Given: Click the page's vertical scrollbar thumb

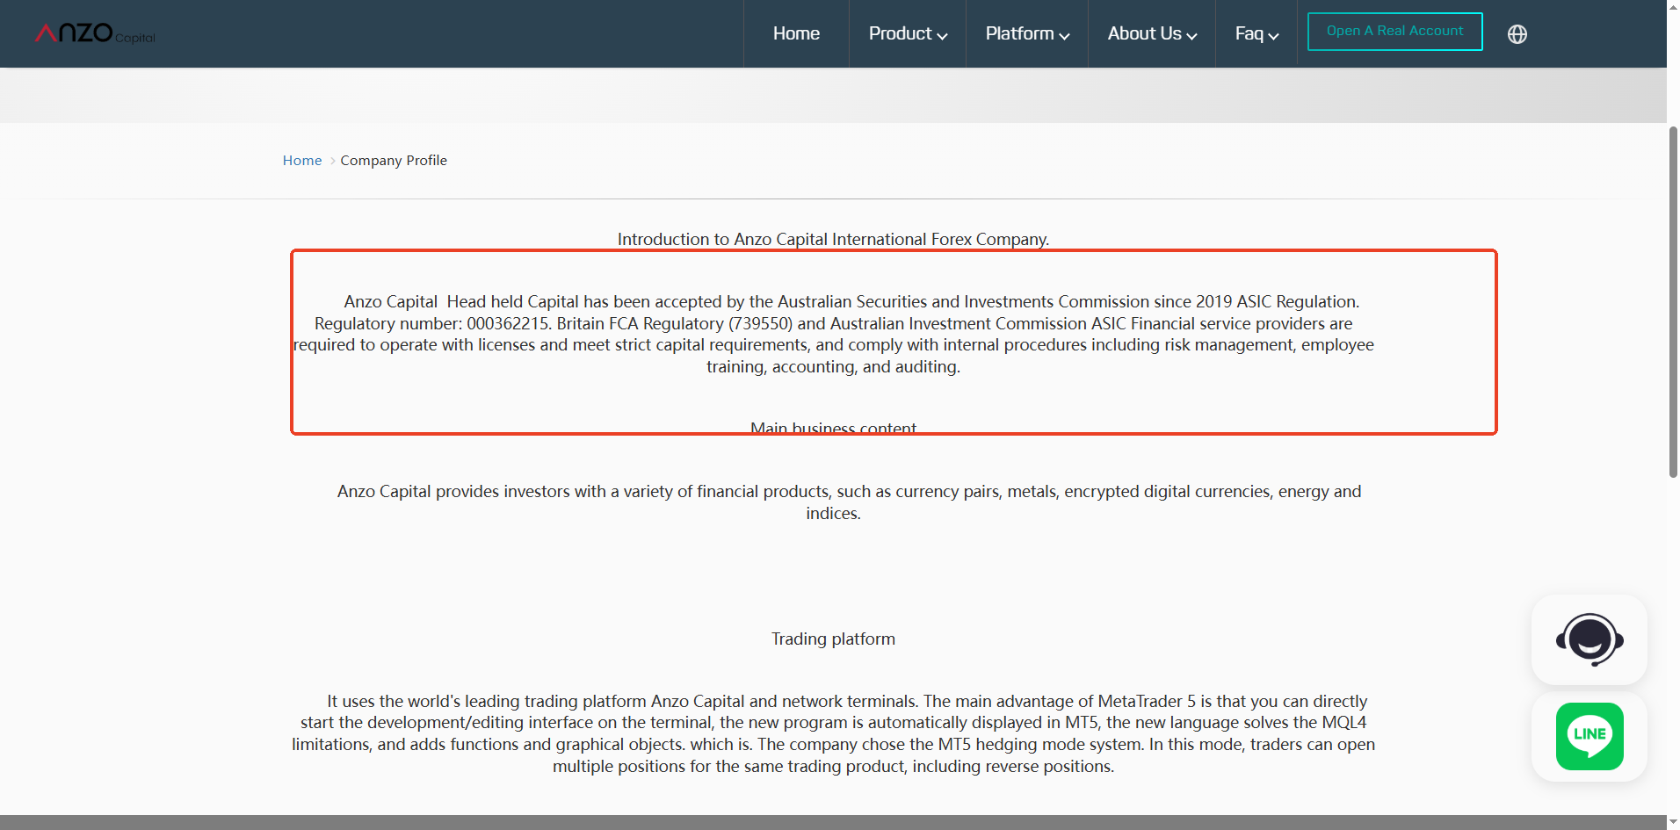Looking at the screenshot, I should pyautogui.click(x=1673, y=301).
